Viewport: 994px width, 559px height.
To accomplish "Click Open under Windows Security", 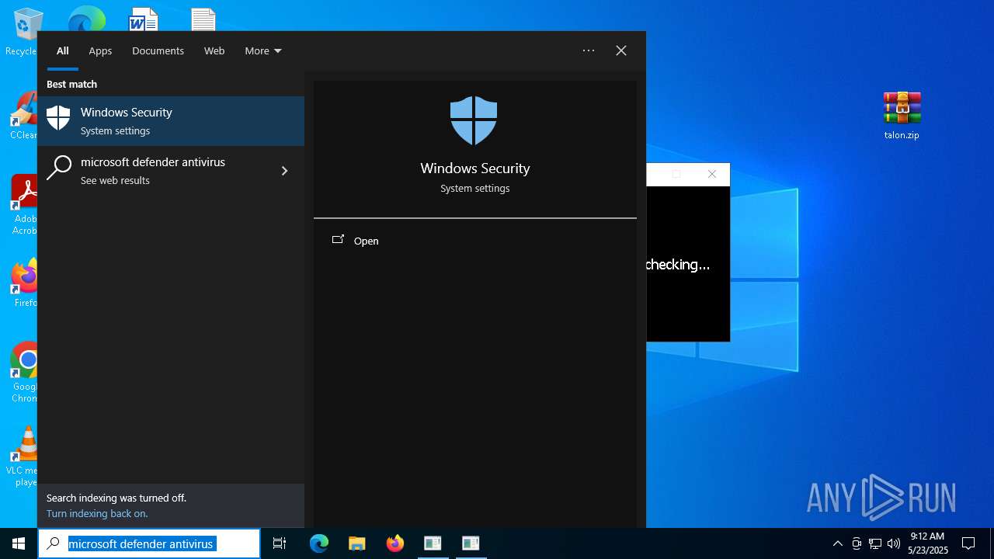I will pyautogui.click(x=366, y=241).
